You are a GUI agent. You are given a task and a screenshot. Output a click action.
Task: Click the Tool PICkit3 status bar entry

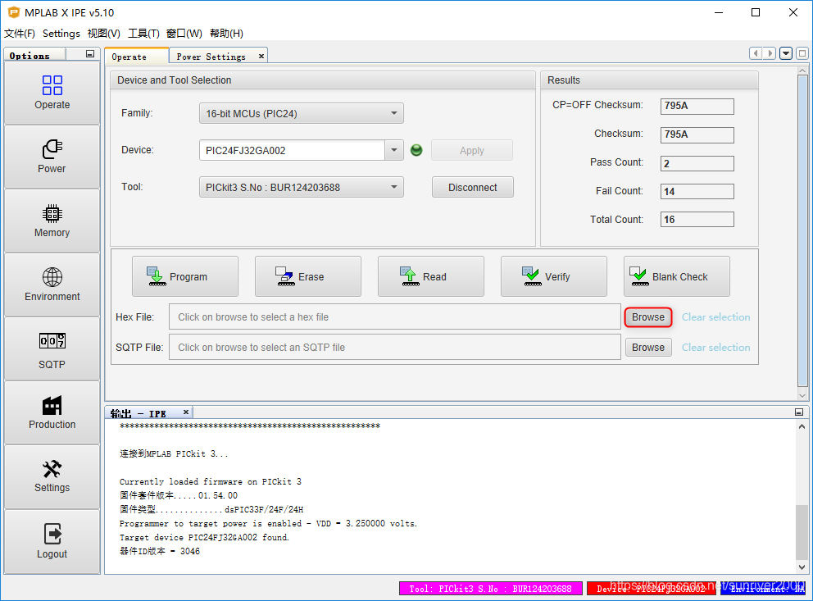pyautogui.click(x=490, y=589)
